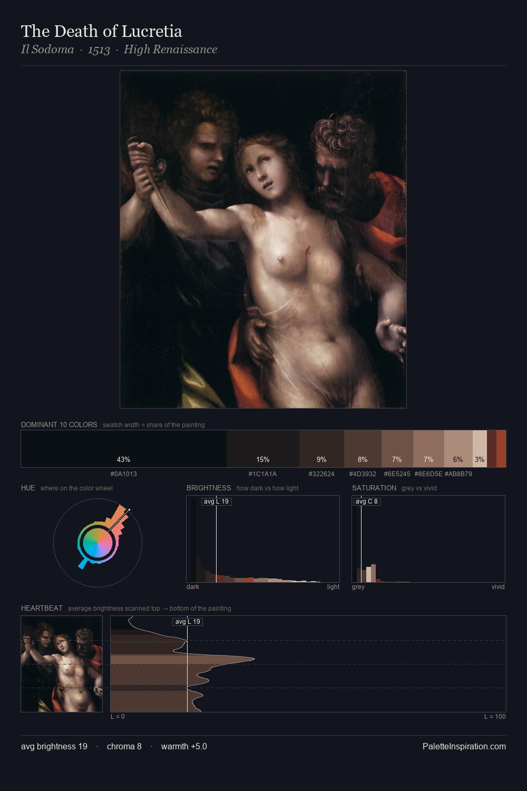This screenshot has height=791, width=527.
Task: Click the BRIGHTNESS section heading
Action: (x=209, y=488)
